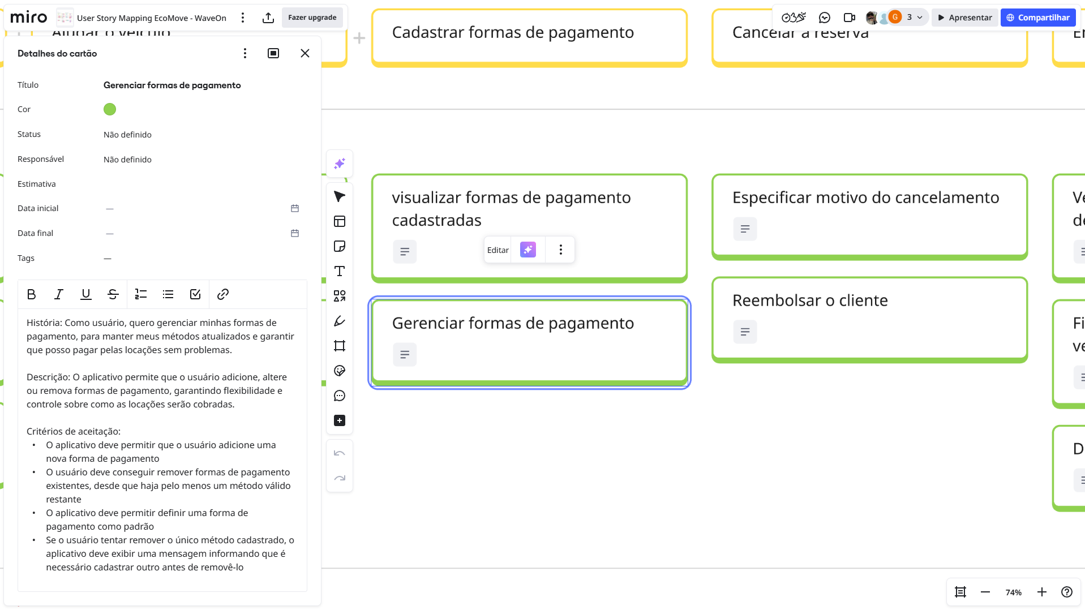Toggle bold text formatting
The height and width of the screenshot is (610, 1085).
pos(32,294)
